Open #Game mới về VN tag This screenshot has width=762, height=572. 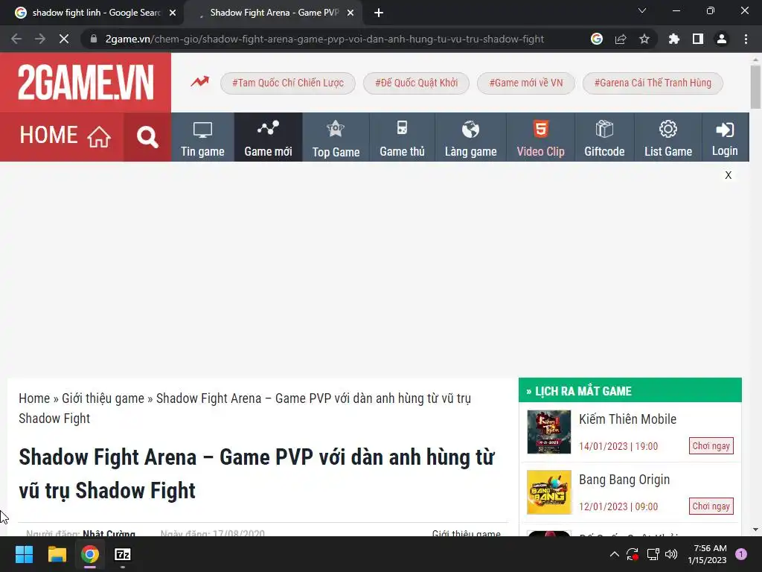[x=526, y=83]
